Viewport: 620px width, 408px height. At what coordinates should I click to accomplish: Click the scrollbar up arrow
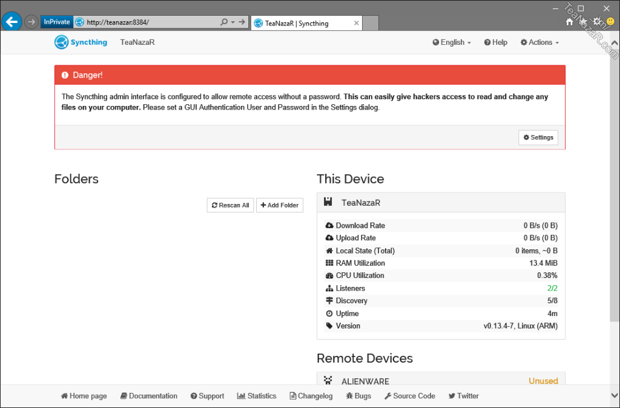pos(615,43)
